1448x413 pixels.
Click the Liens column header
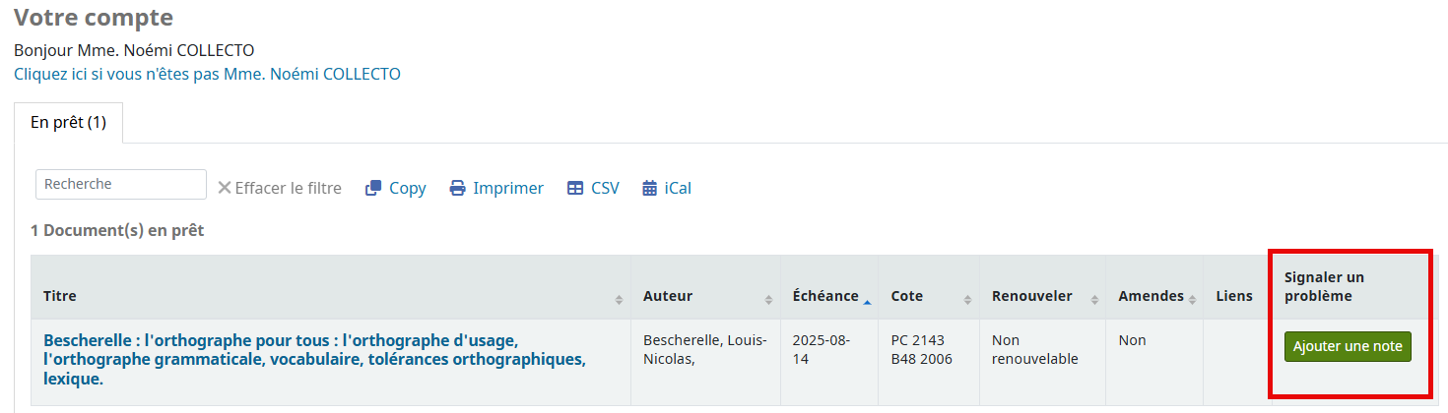click(x=1234, y=296)
